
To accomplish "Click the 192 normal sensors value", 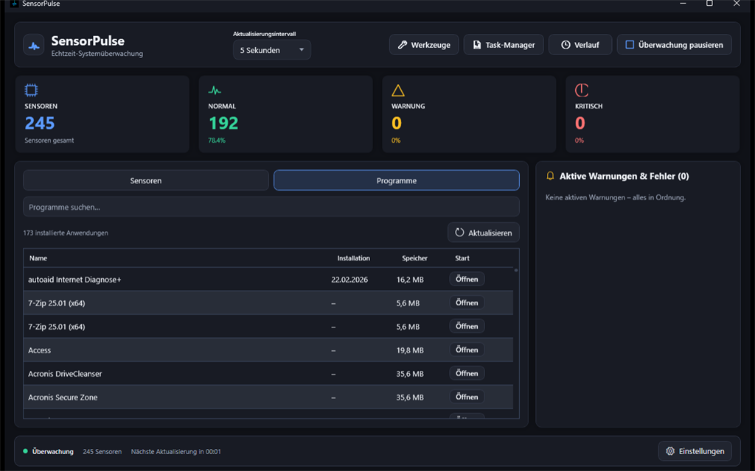I will pyautogui.click(x=223, y=123).
